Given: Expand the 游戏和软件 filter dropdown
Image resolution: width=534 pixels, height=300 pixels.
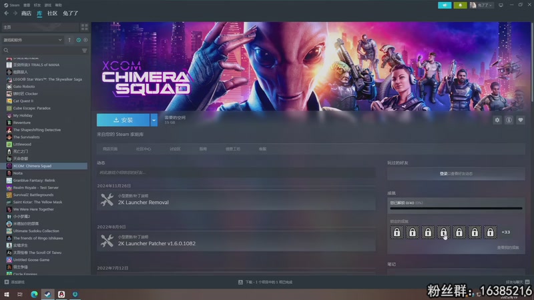Looking at the screenshot, I should (x=32, y=40).
